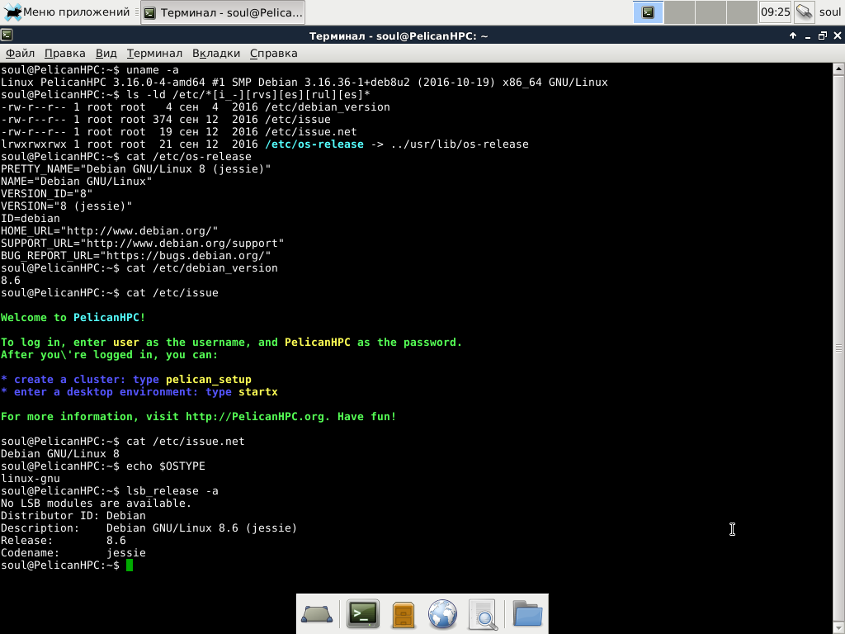
Task: Switch to the first workspace with terminal
Action: click(648, 12)
